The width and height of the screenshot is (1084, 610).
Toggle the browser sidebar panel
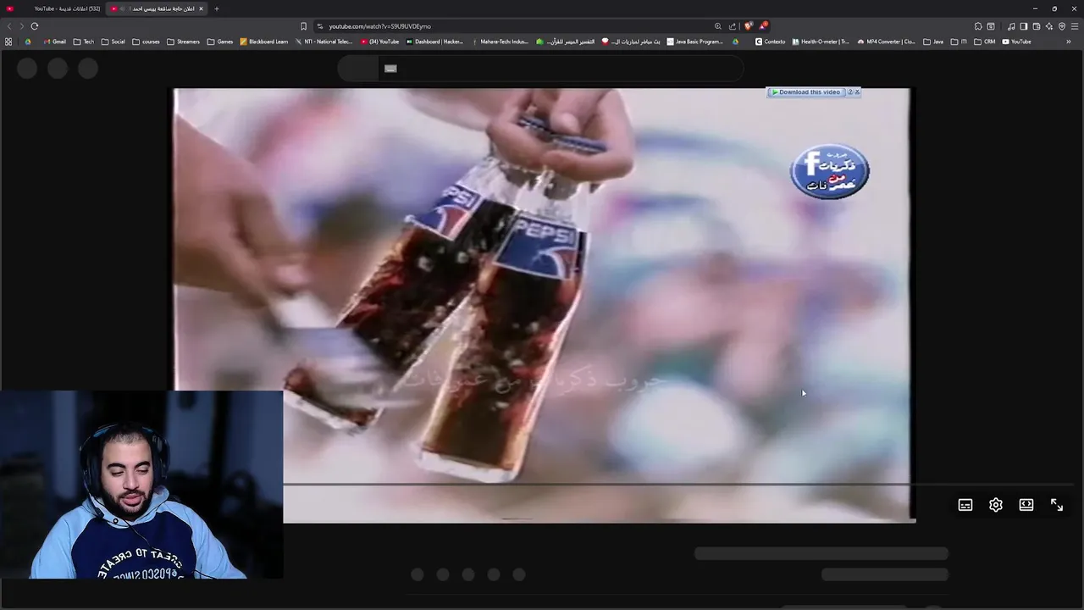point(1024,26)
